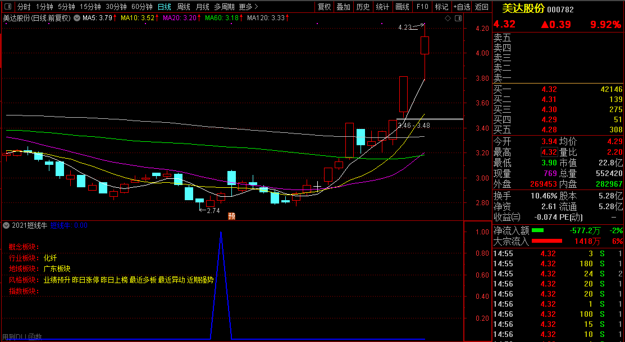Toggle the right panel icon near the diamond
Screen dimensions: 625x342
(x=458, y=18)
